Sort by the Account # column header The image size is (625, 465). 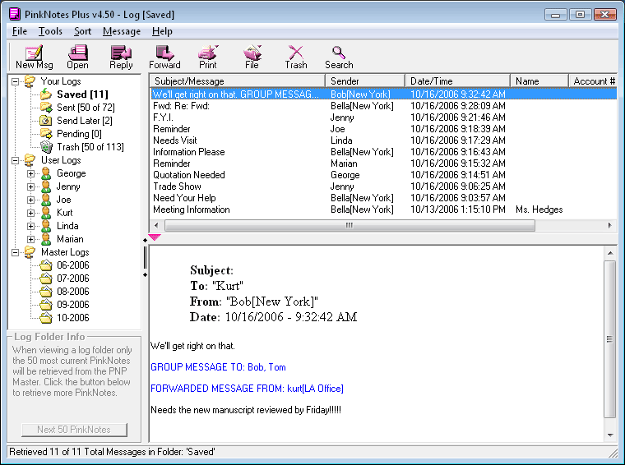click(593, 81)
